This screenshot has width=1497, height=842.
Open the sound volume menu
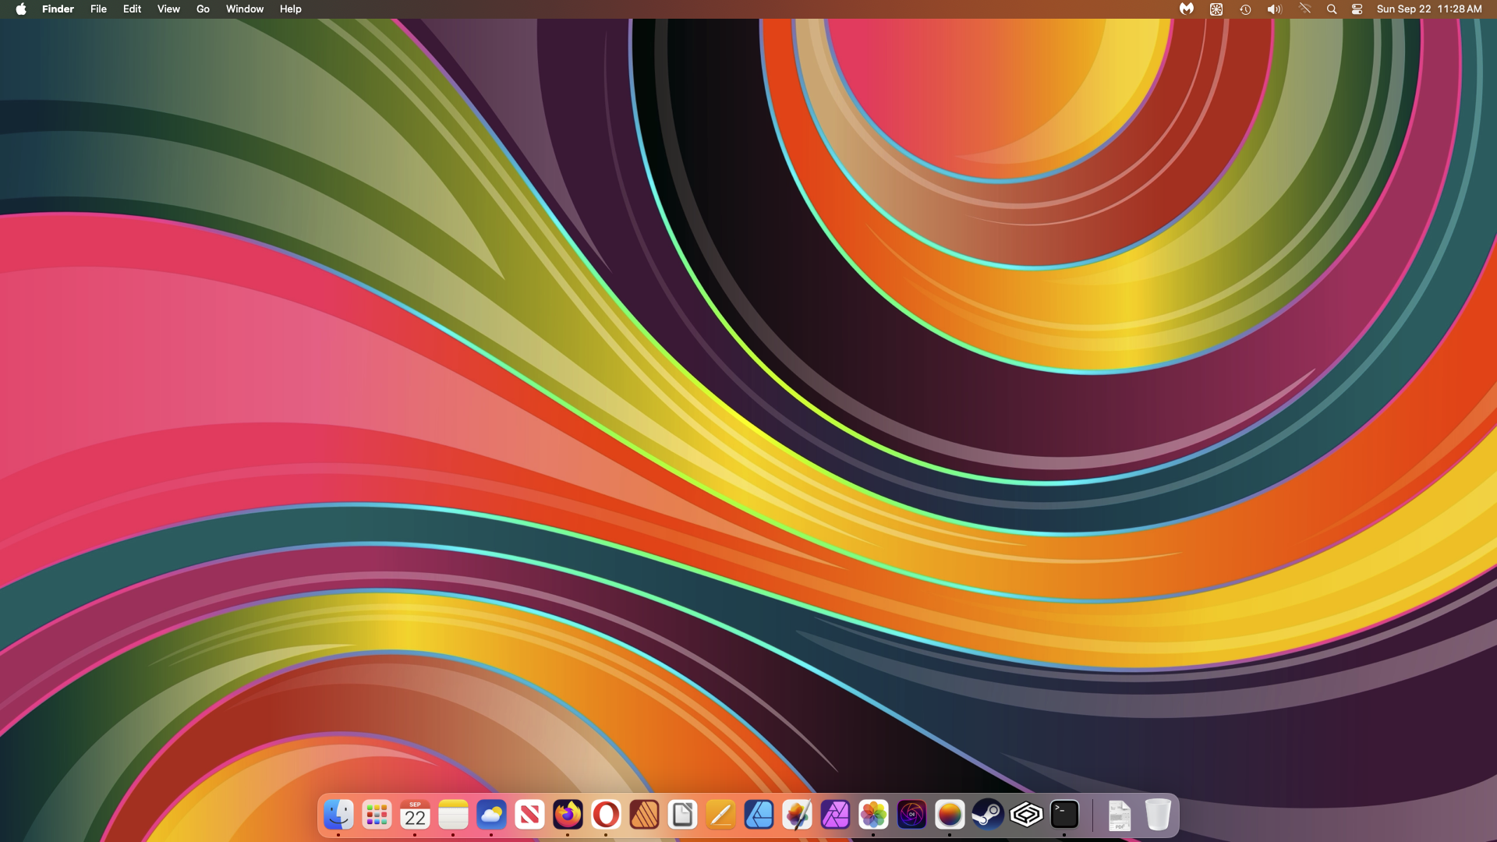coord(1274,9)
